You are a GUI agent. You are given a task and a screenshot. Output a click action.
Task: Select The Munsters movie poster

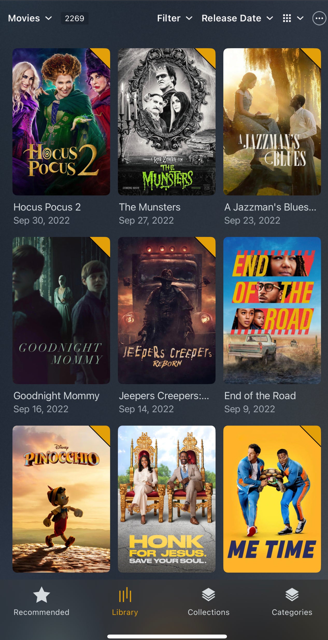(x=167, y=122)
